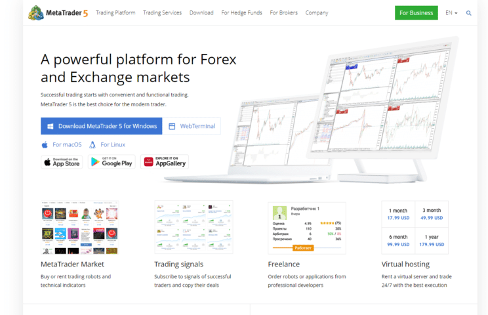Open the search magnifier icon
The height and width of the screenshot is (315, 488).
click(x=468, y=13)
